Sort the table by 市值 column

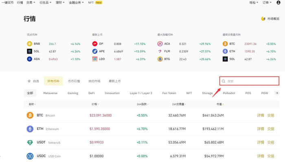(x=220, y=104)
